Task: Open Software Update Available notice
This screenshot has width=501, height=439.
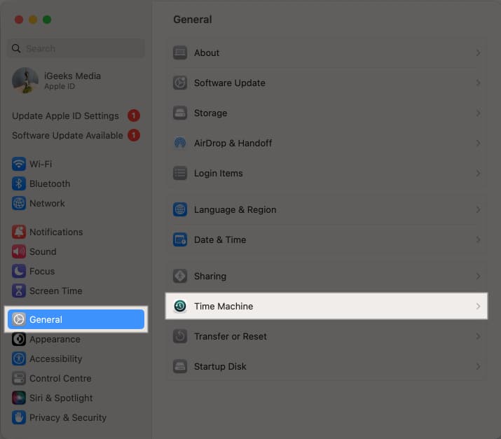Action: pyautogui.click(x=67, y=136)
